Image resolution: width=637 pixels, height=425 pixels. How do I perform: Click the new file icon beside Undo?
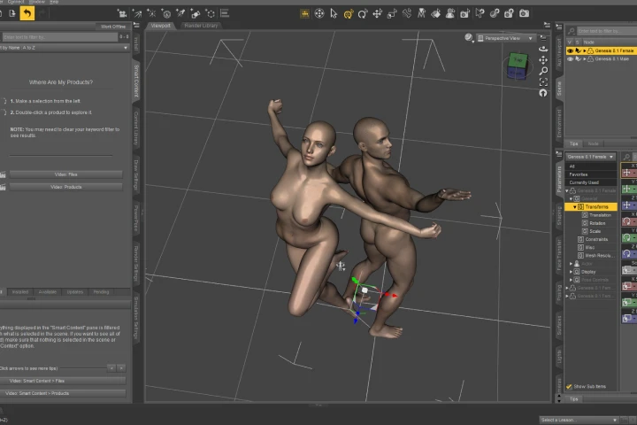tap(12, 13)
